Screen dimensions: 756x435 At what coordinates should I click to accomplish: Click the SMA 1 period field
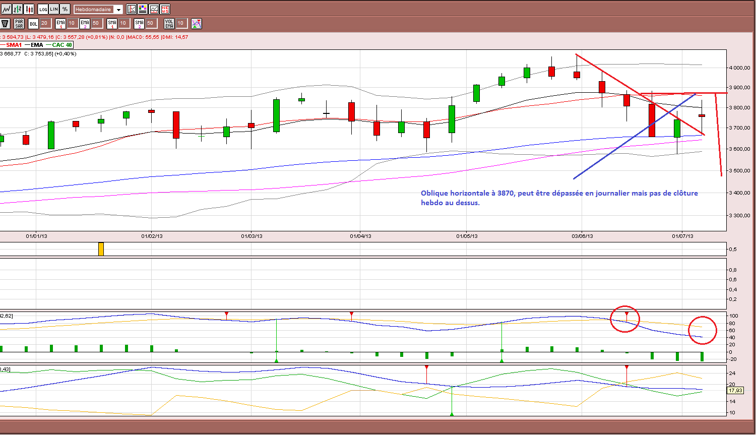(x=123, y=23)
